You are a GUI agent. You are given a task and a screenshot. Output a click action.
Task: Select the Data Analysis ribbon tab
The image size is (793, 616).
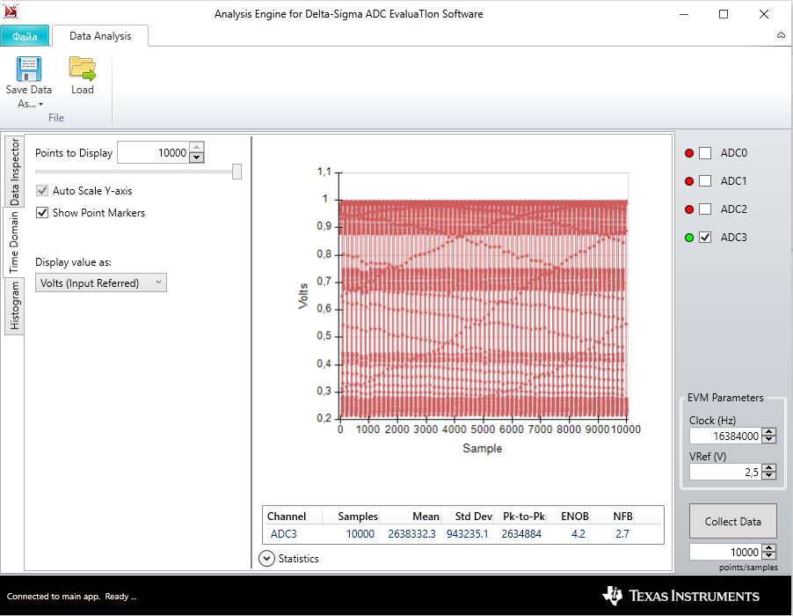[x=100, y=36]
